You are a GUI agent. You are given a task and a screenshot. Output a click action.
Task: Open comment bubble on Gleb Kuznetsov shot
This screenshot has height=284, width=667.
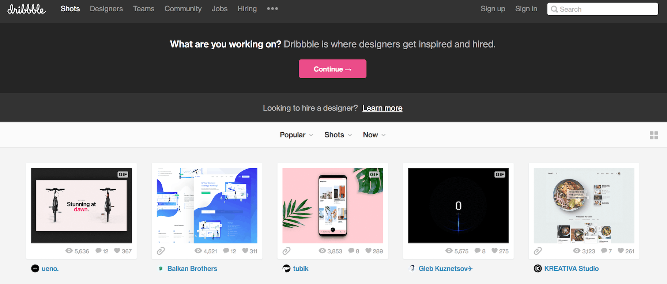(478, 251)
